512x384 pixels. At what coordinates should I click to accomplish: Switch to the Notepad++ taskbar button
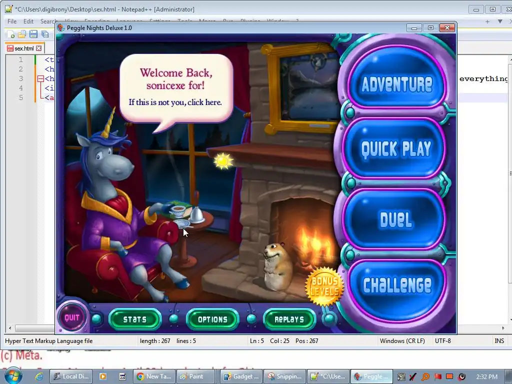point(328,376)
